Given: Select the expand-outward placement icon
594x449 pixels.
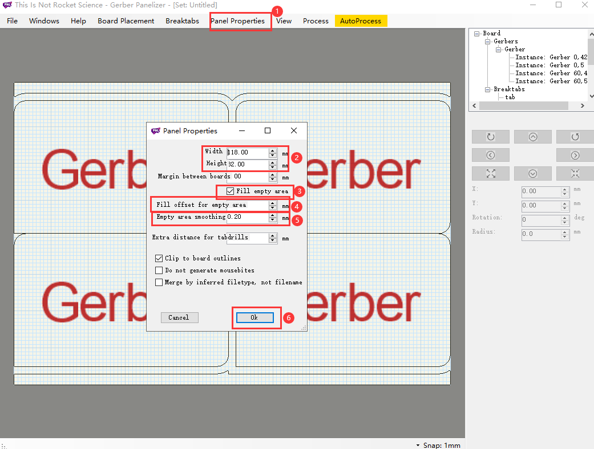Looking at the screenshot, I should point(491,173).
